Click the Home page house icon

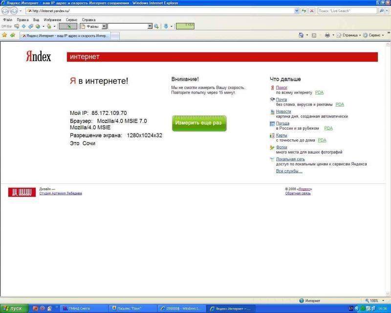[x=301, y=35]
